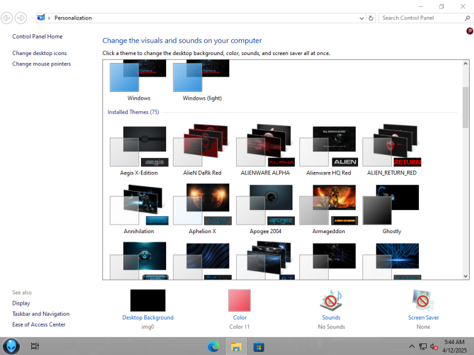The image size is (474, 355).
Task: Open the Alienware Start button
Action: 12,346
